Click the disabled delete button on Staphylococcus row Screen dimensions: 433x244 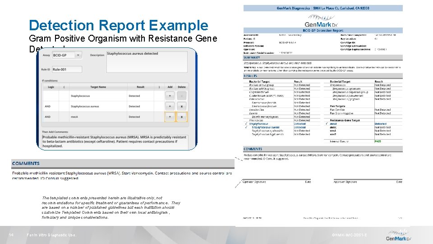(182, 96)
